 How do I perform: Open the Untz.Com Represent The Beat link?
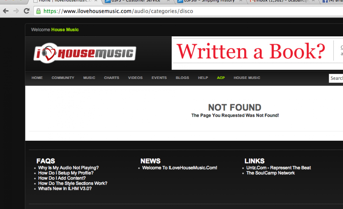(279, 168)
